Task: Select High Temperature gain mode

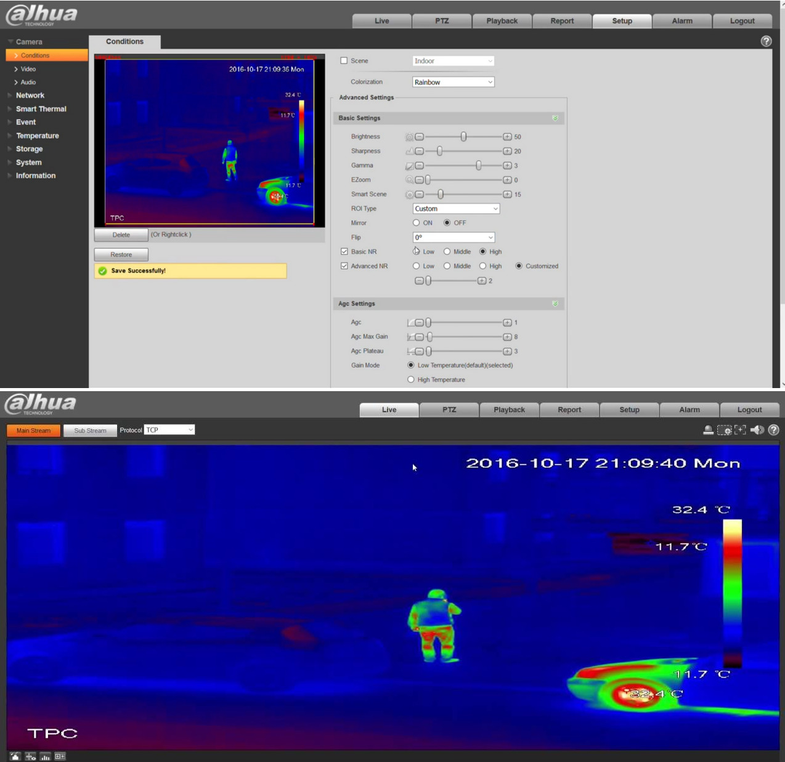Action: click(x=411, y=379)
